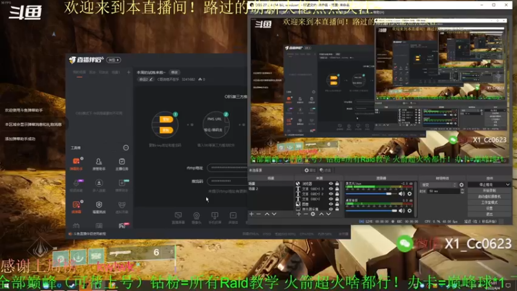Switch to the 场景1 tab
This screenshot has height=291, width=517.
coord(116,72)
